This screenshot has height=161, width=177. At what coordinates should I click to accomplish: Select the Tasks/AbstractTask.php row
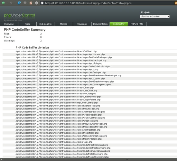(x=90, y=130)
